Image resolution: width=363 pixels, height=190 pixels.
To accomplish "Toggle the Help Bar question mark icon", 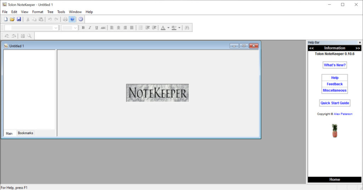I will point(72,19).
